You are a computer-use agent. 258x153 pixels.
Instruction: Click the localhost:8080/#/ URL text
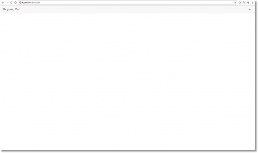(x=31, y=3)
